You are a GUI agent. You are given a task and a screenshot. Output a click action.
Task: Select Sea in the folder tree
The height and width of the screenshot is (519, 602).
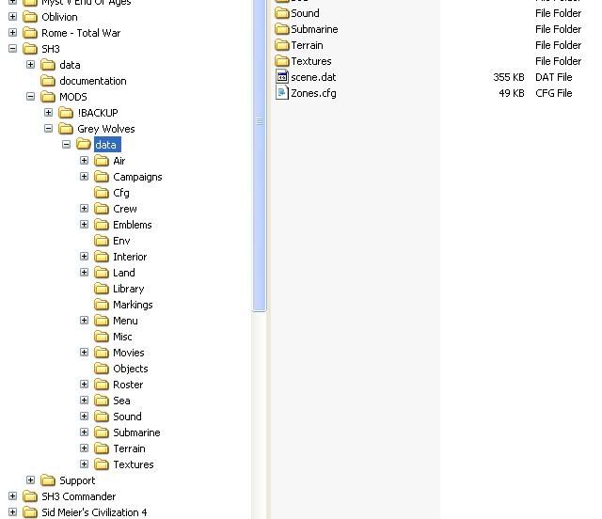click(x=121, y=401)
